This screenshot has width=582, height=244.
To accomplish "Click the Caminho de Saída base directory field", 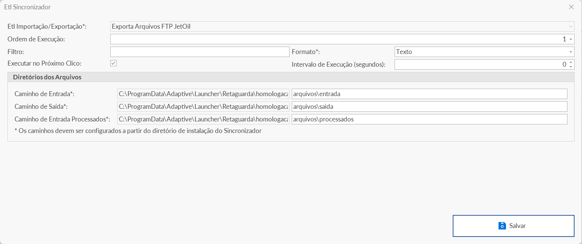I will pyautogui.click(x=203, y=107).
